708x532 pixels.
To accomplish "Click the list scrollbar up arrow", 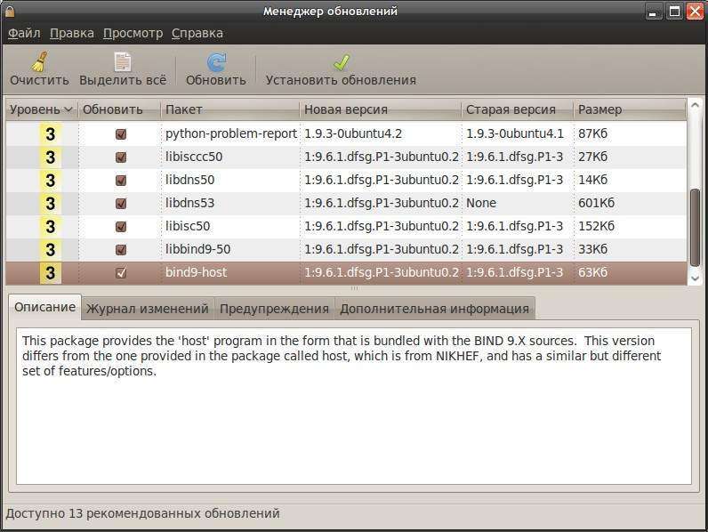I will click(x=695, y=106).
